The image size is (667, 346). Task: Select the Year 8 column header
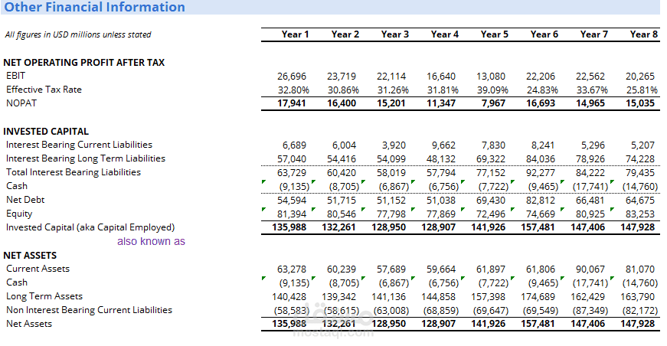pos(643,34)
